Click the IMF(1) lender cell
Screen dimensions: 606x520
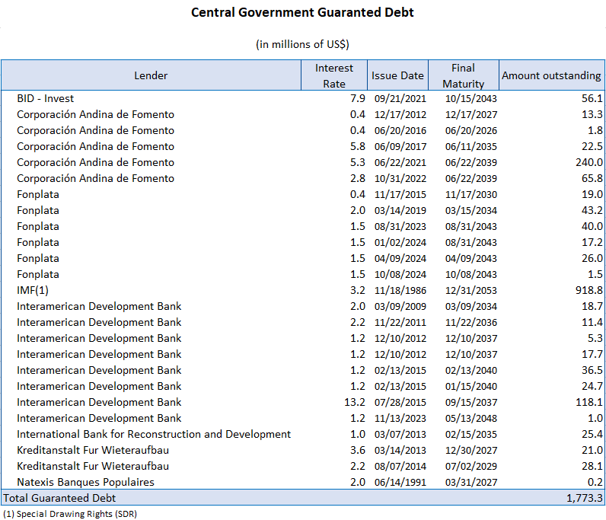(33, 290)
